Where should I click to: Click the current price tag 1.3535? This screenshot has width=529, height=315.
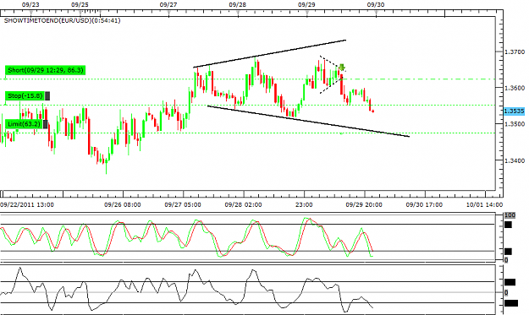coord(514,111)
